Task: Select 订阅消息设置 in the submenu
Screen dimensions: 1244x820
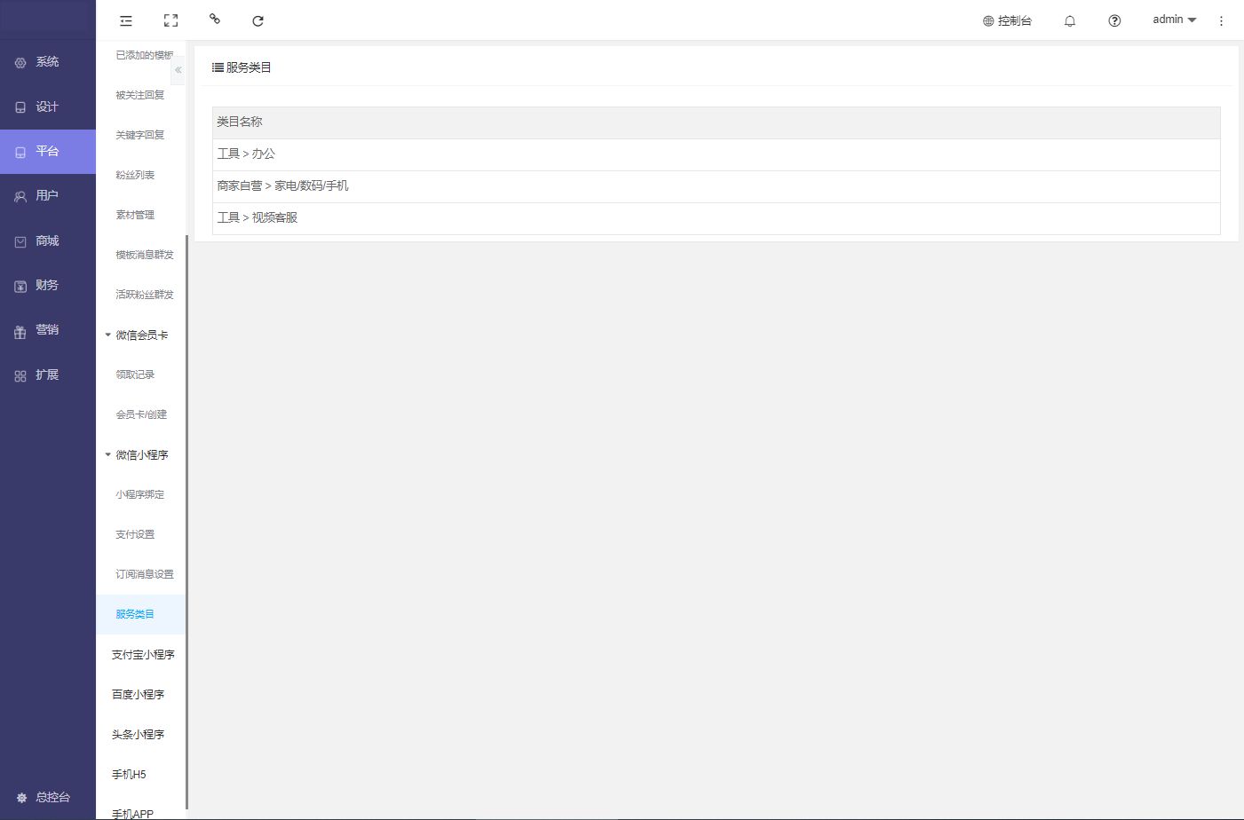Action: (144, 574)
